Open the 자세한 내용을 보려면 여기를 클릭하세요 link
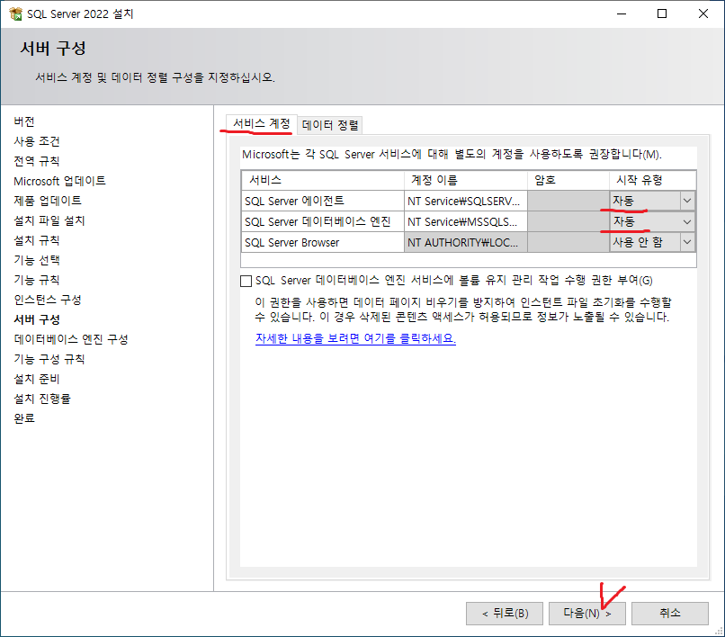This screenshot has height=637, width=725. click(x=355, y=338)
